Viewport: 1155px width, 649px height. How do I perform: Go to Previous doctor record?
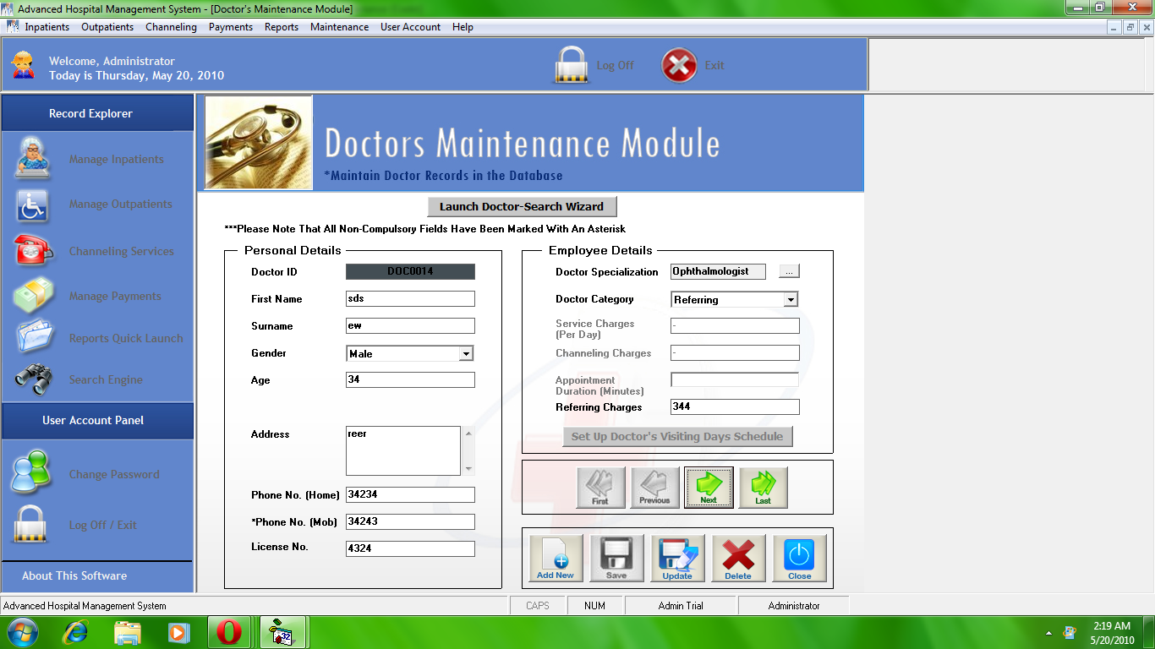click(654, 488)
